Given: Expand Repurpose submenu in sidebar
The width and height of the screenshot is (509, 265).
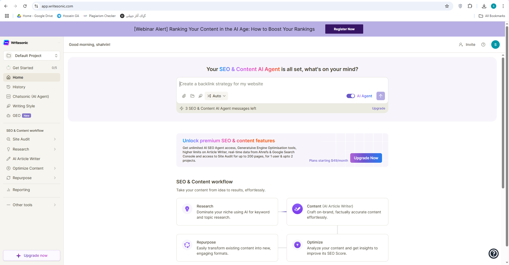Looking at the screenshot, I should coord(55,178).
